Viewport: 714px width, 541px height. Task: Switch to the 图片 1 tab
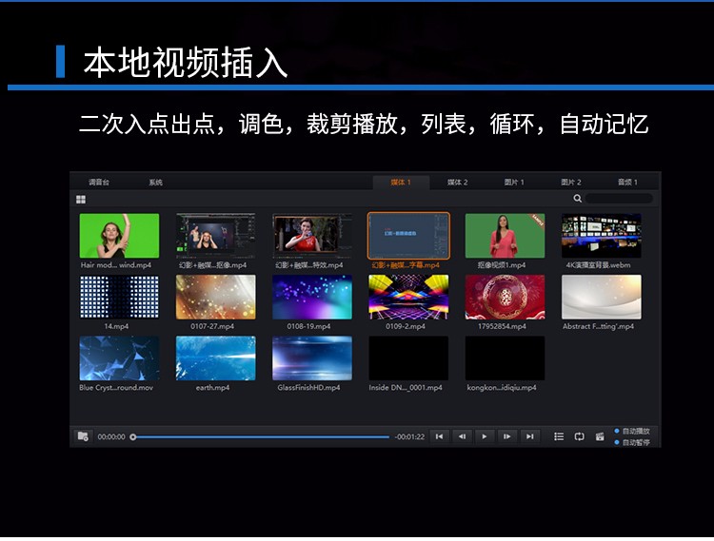coord(514,182)
